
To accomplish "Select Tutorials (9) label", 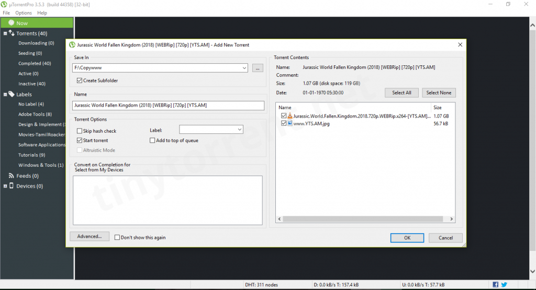I will click(32, 155).
